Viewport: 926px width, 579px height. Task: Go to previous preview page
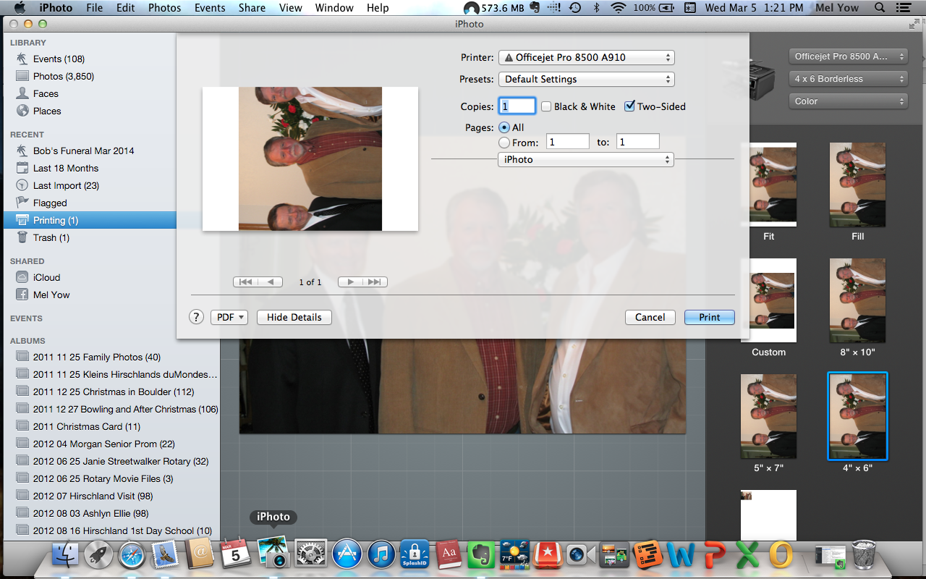tap(271, 282)
